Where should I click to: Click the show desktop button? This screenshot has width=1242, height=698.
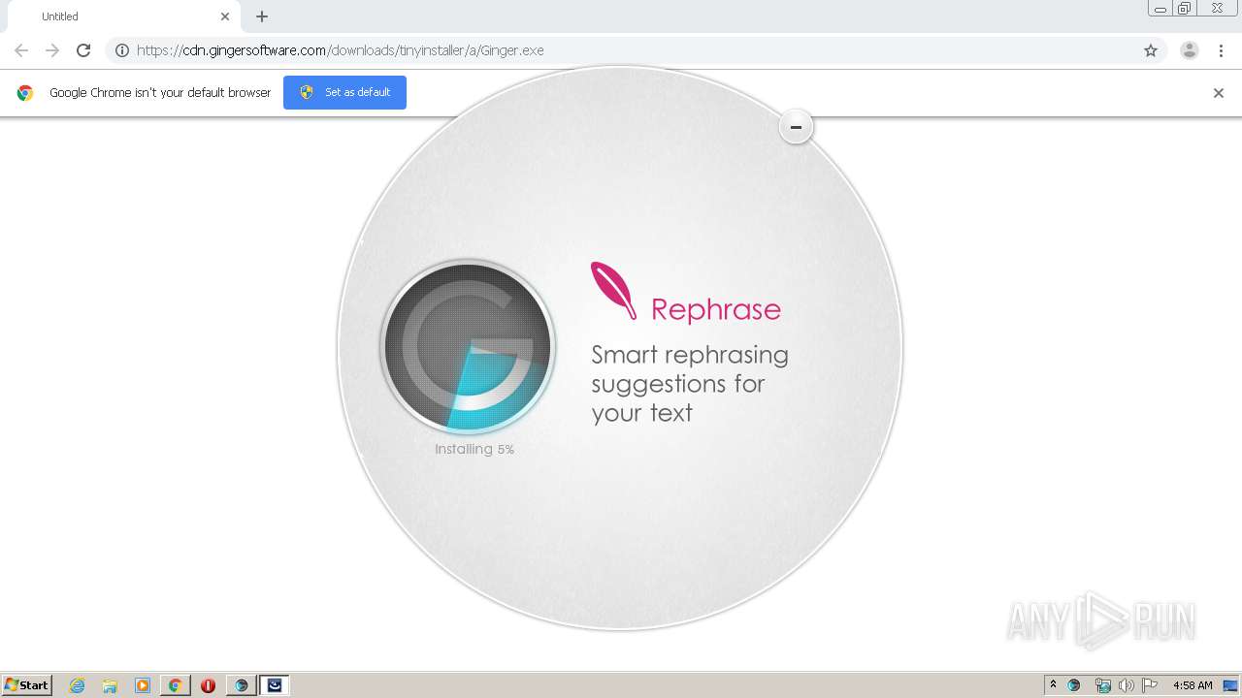pyautogui.click(x=1231, y=685)
